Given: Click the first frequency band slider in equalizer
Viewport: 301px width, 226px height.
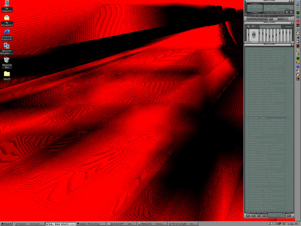Looking at the screenshot, I should point(259,35).
